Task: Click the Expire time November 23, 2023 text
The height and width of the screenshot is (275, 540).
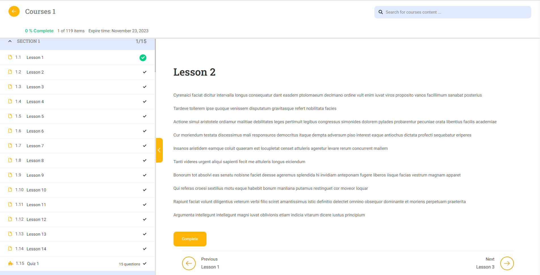Action: [x=119, y=31]
